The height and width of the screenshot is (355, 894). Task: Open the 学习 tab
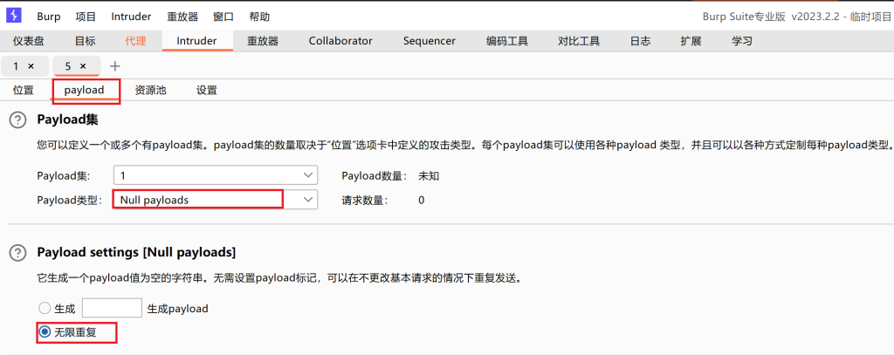[742, 41]
